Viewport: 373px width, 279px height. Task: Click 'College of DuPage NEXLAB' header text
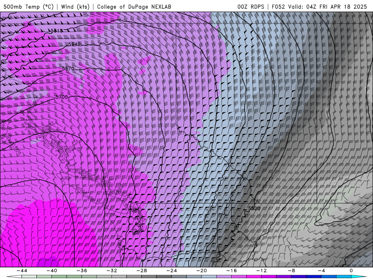click(134, 7)
